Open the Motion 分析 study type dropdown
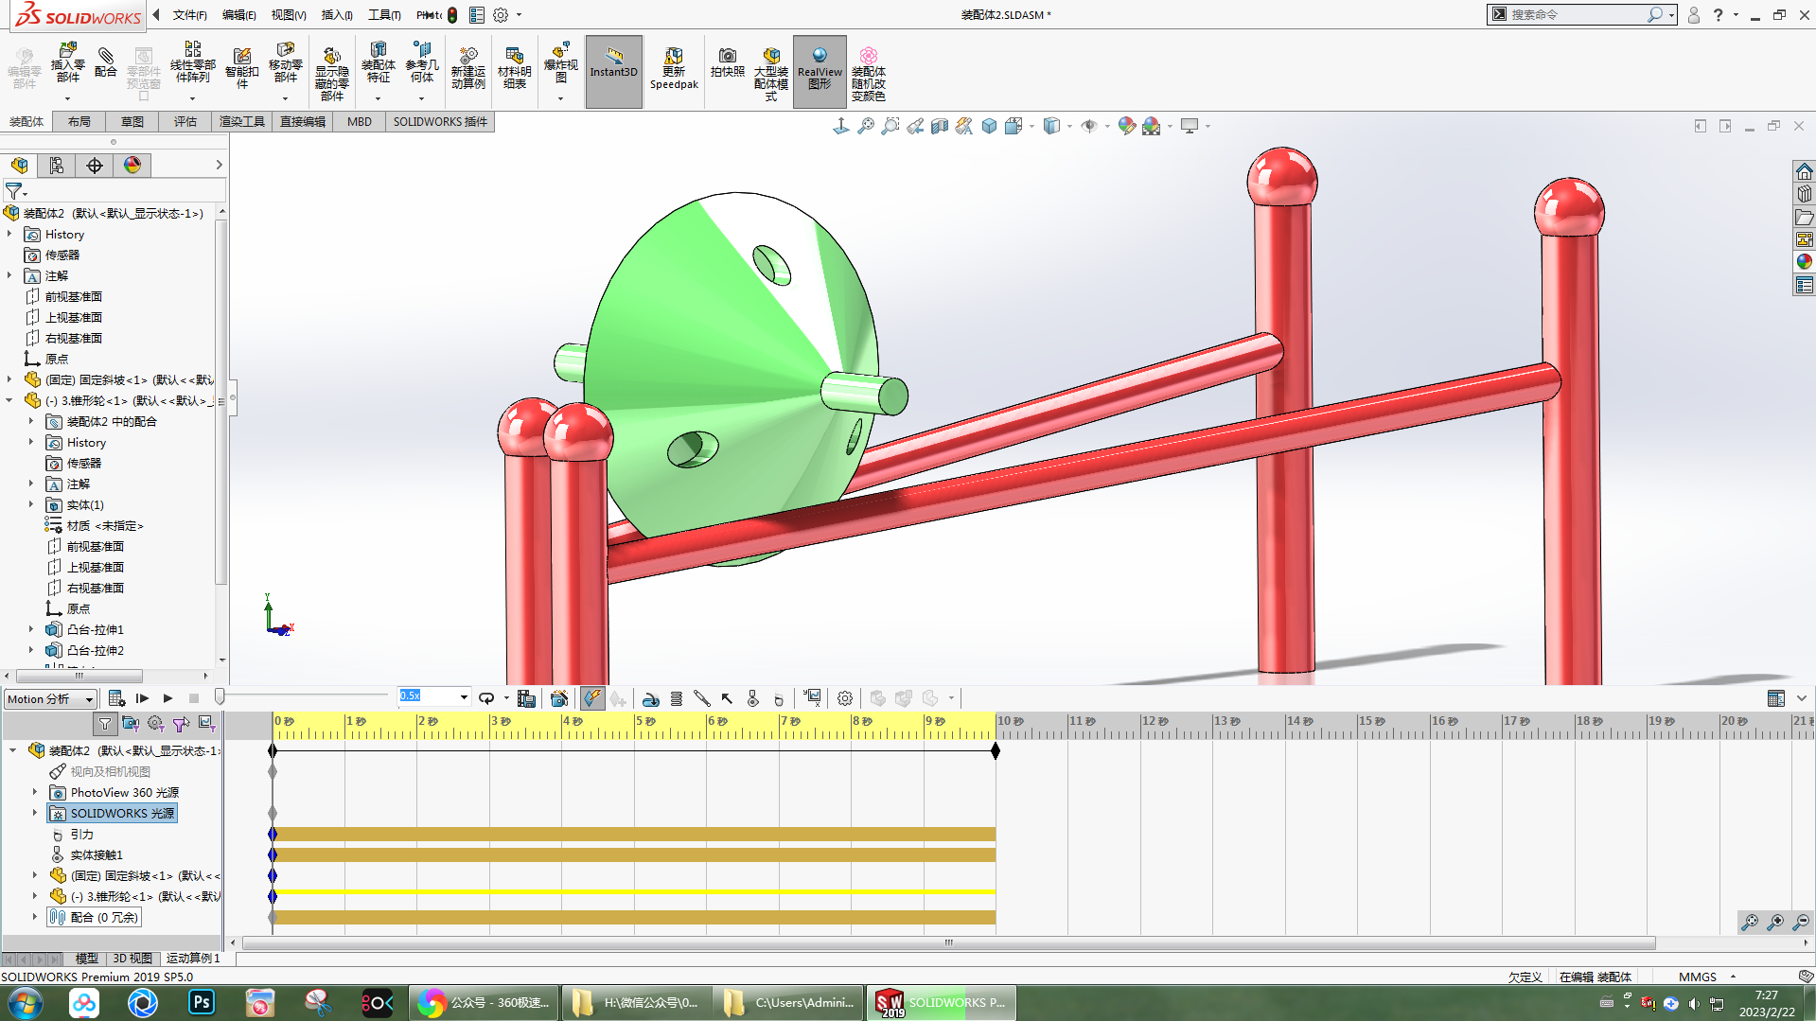 [51, 699]
